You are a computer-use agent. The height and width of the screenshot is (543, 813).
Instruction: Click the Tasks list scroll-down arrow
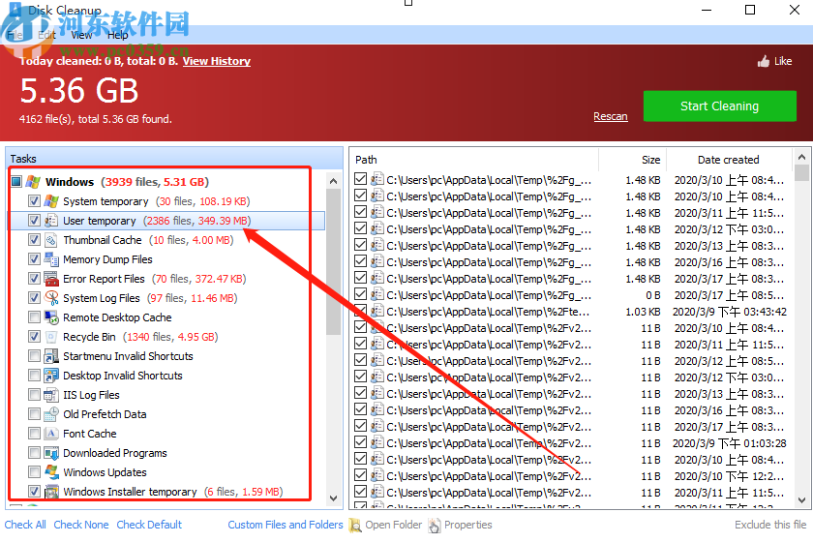[x=333, y=498]
